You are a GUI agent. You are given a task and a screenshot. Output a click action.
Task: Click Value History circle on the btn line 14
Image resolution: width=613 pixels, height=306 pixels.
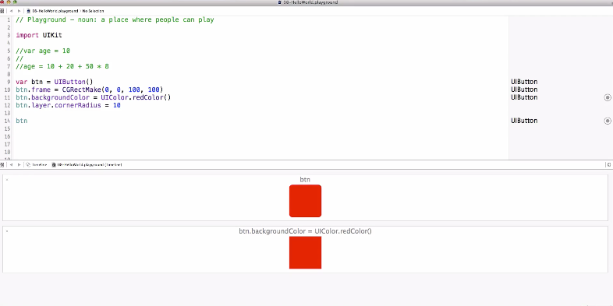pos(607,121)
